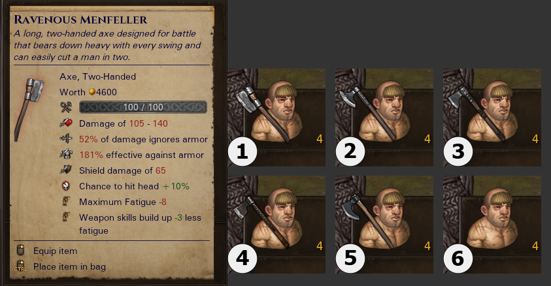The image size is (551, 286).
Task: Click the weapon skills fatigue icon
Action: [x=66, y=217]
